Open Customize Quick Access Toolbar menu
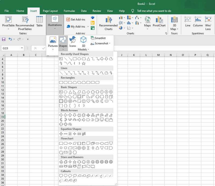This screenshot has height=186, width=215. tap(28, 39)
